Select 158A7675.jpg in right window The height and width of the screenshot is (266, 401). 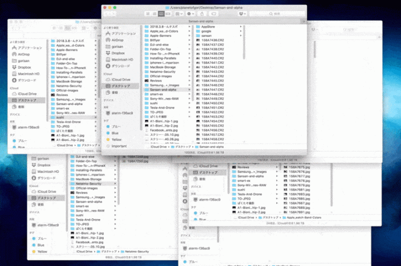point(297,168)
